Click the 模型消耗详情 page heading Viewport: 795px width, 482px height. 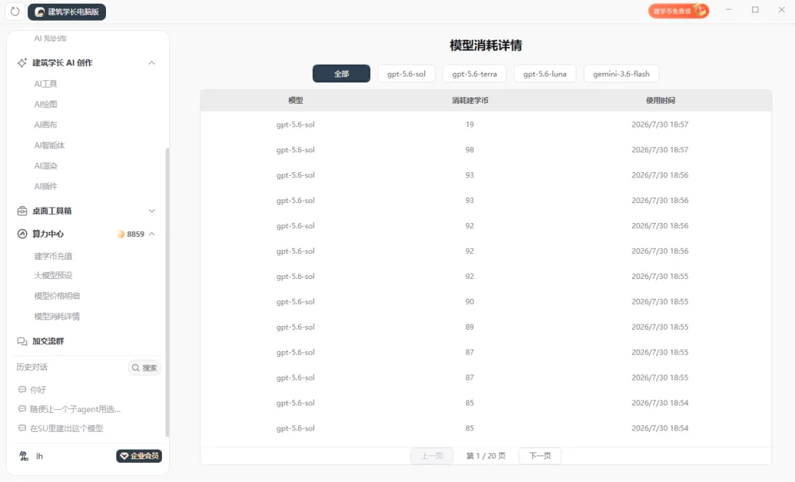486,45
